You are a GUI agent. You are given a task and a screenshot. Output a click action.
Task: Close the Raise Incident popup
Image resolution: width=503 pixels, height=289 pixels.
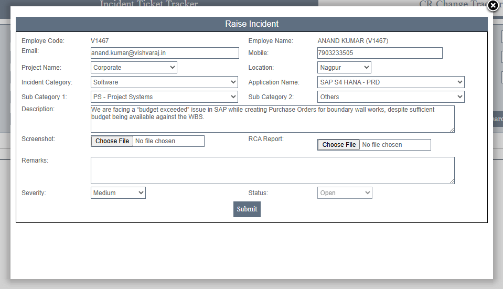tap(493, 6)
